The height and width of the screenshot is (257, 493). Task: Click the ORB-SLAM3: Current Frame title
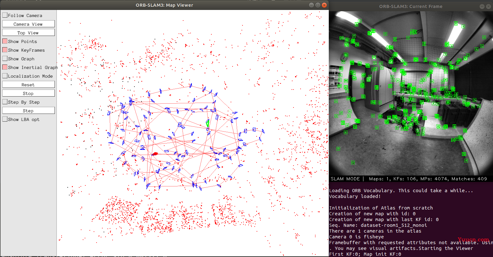[x=411, y=6]
